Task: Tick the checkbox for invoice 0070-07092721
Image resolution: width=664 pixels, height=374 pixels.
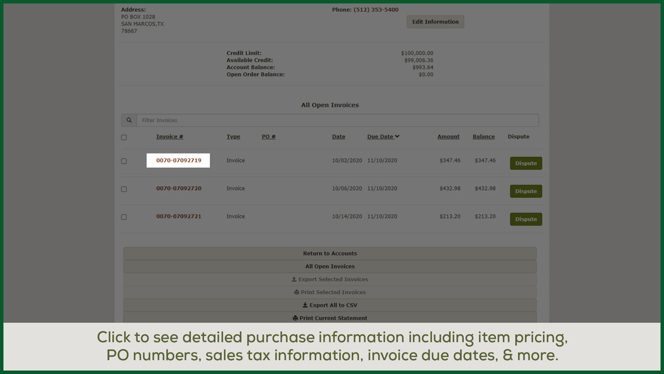Action: coord(124,217)
